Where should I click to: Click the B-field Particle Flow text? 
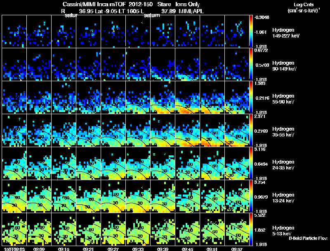coord(308,238)
